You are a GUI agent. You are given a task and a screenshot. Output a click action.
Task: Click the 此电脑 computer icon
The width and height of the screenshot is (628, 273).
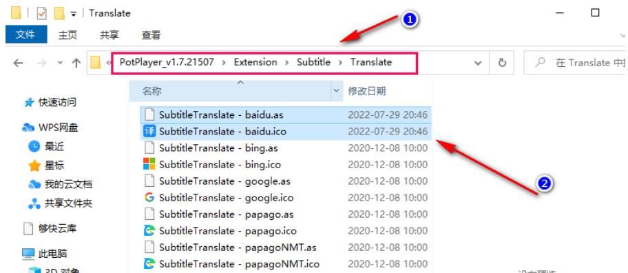[28, 254]
